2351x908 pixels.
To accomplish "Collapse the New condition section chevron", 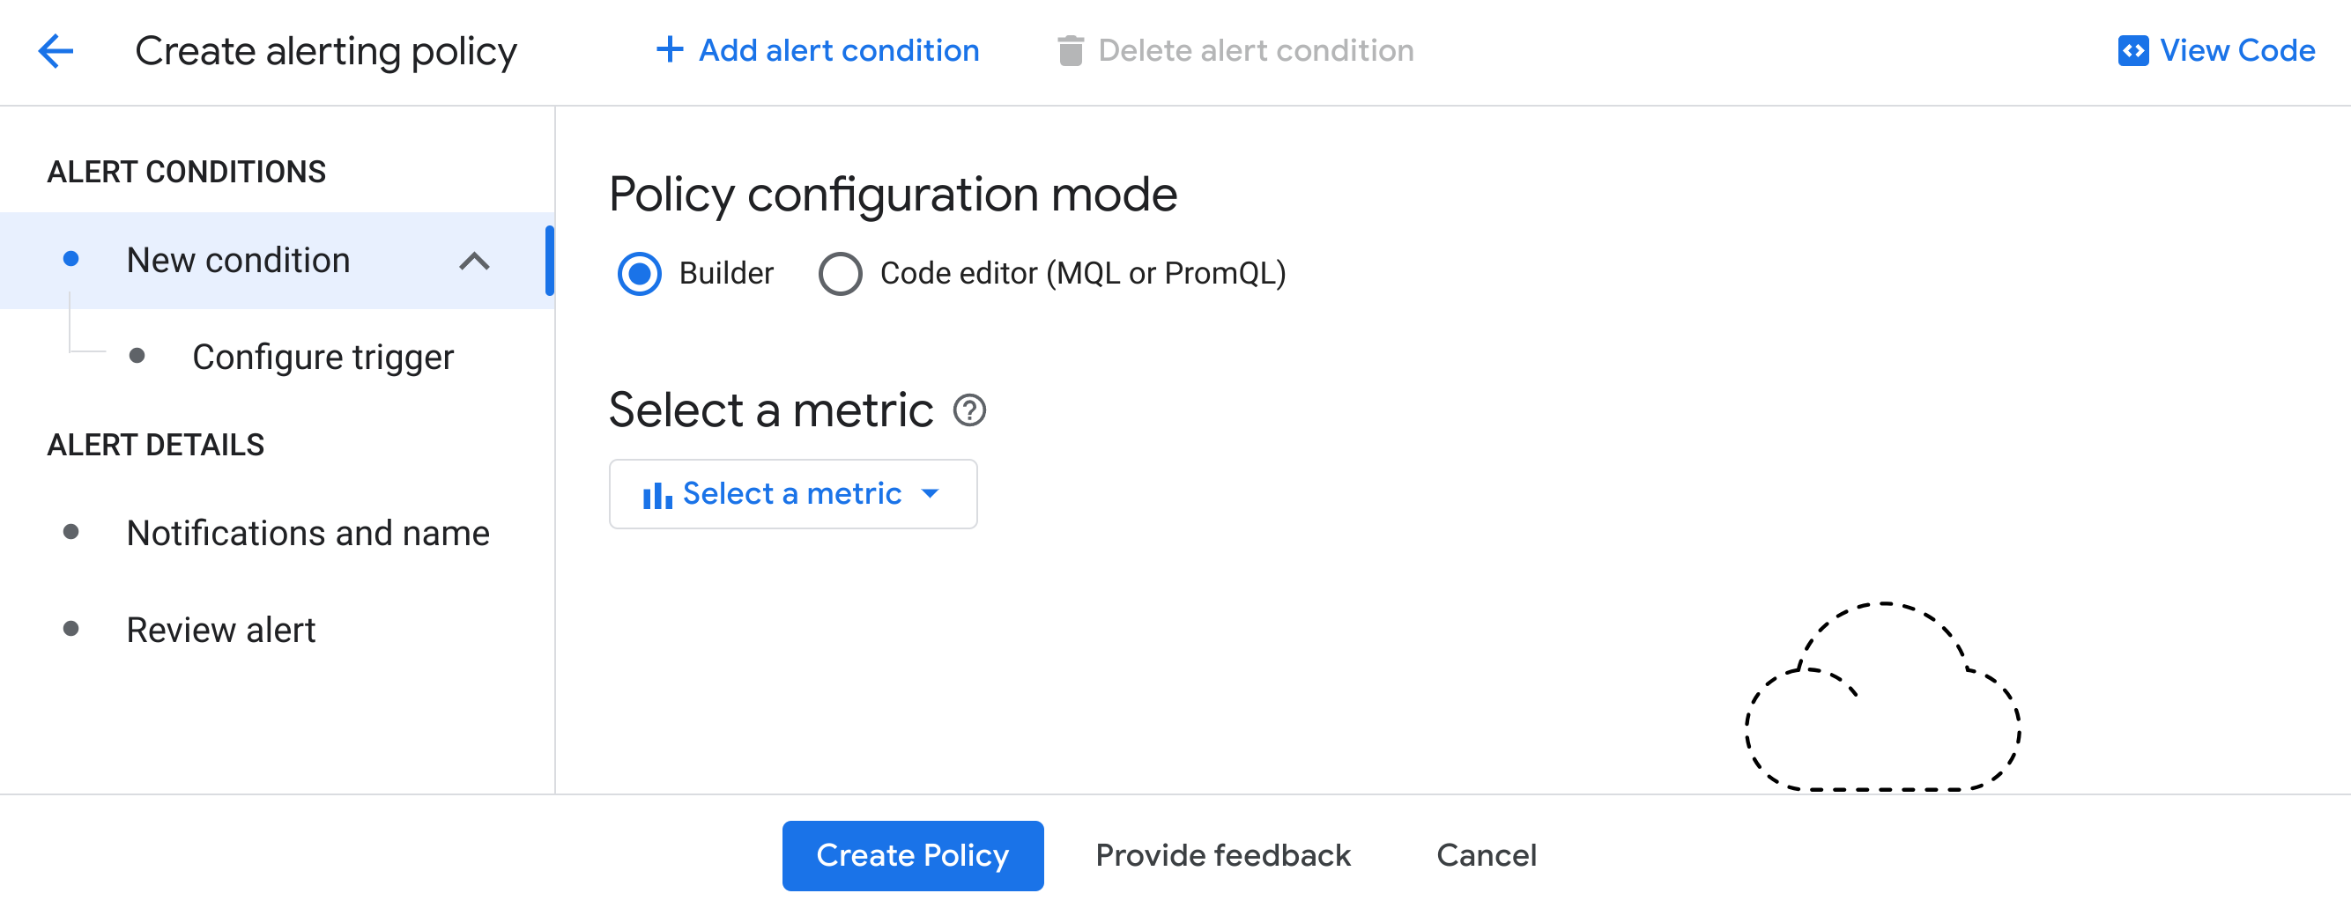I will click(x=474, y=262).
